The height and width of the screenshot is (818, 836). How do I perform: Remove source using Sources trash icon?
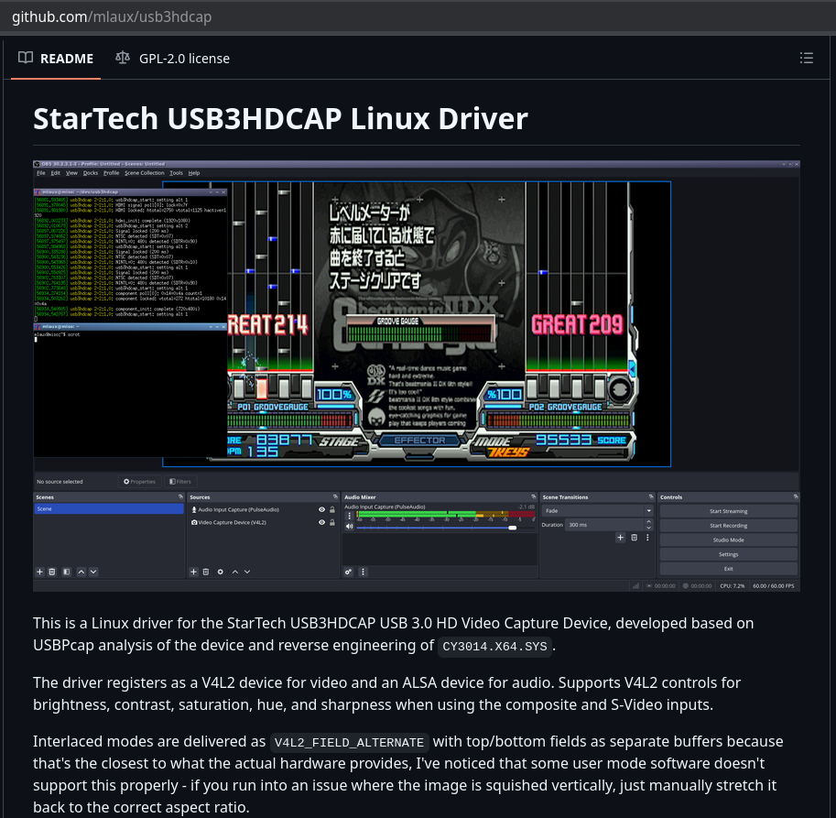206,572
